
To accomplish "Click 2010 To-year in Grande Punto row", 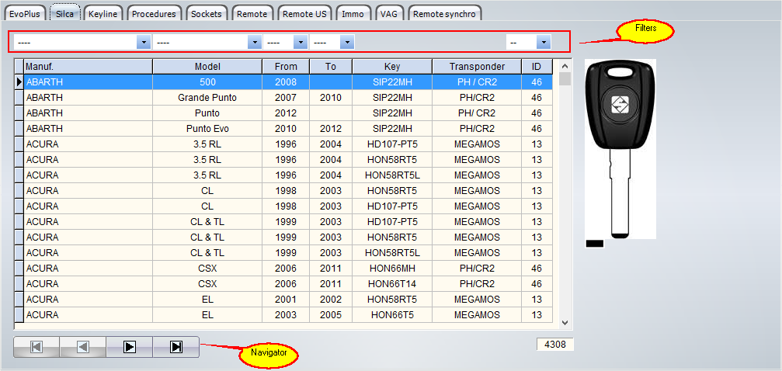I will pos(331,98).
